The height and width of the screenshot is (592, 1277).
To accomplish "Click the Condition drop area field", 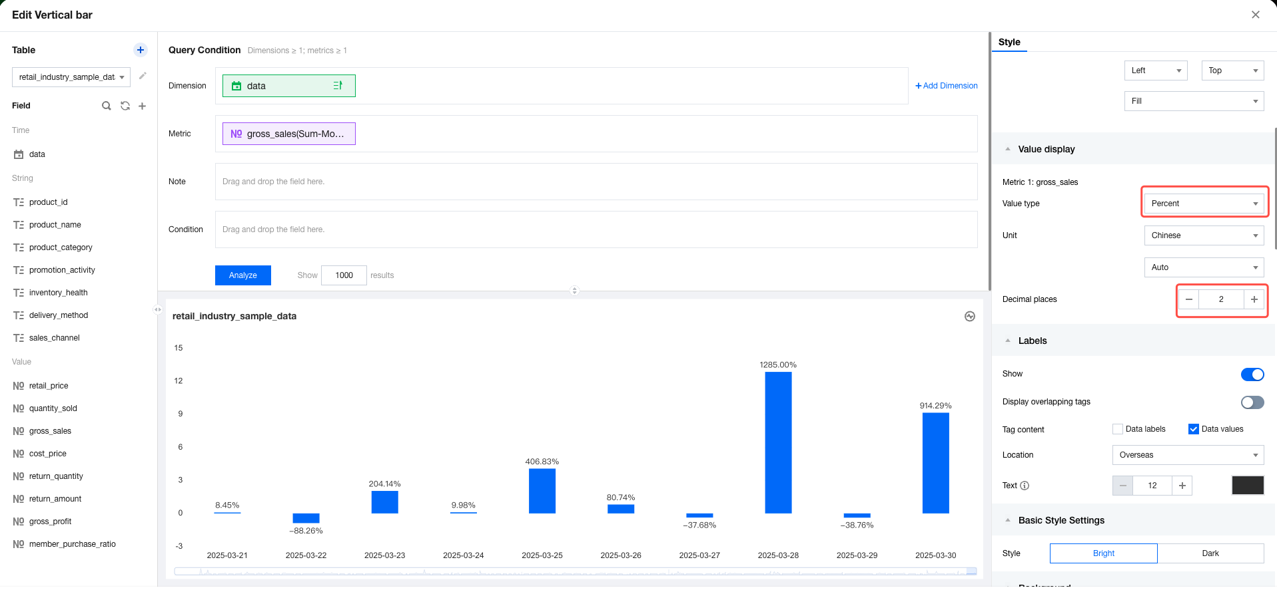I will coord(596,229).
